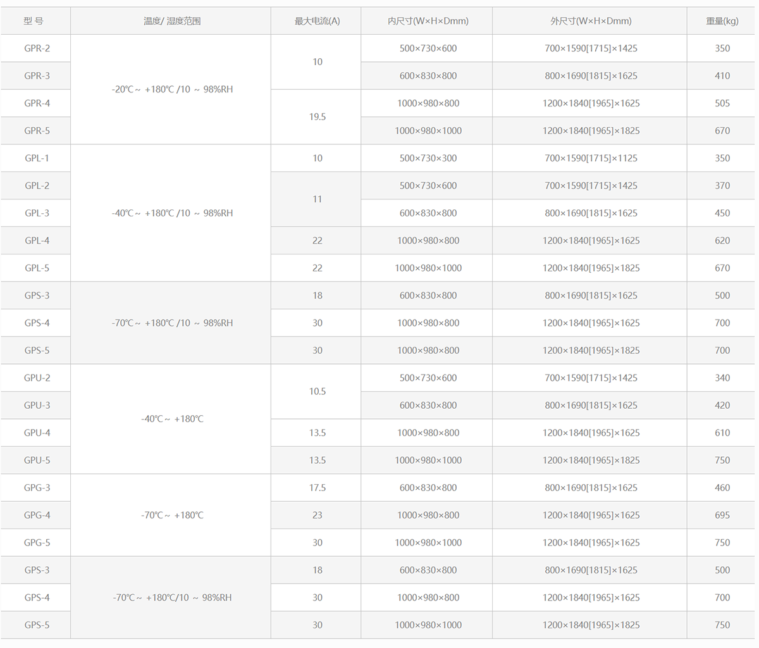Viewport: 759px width, 648px height.
Task: Click the 17.5 max current cell
Action: [x=317, y=488]
